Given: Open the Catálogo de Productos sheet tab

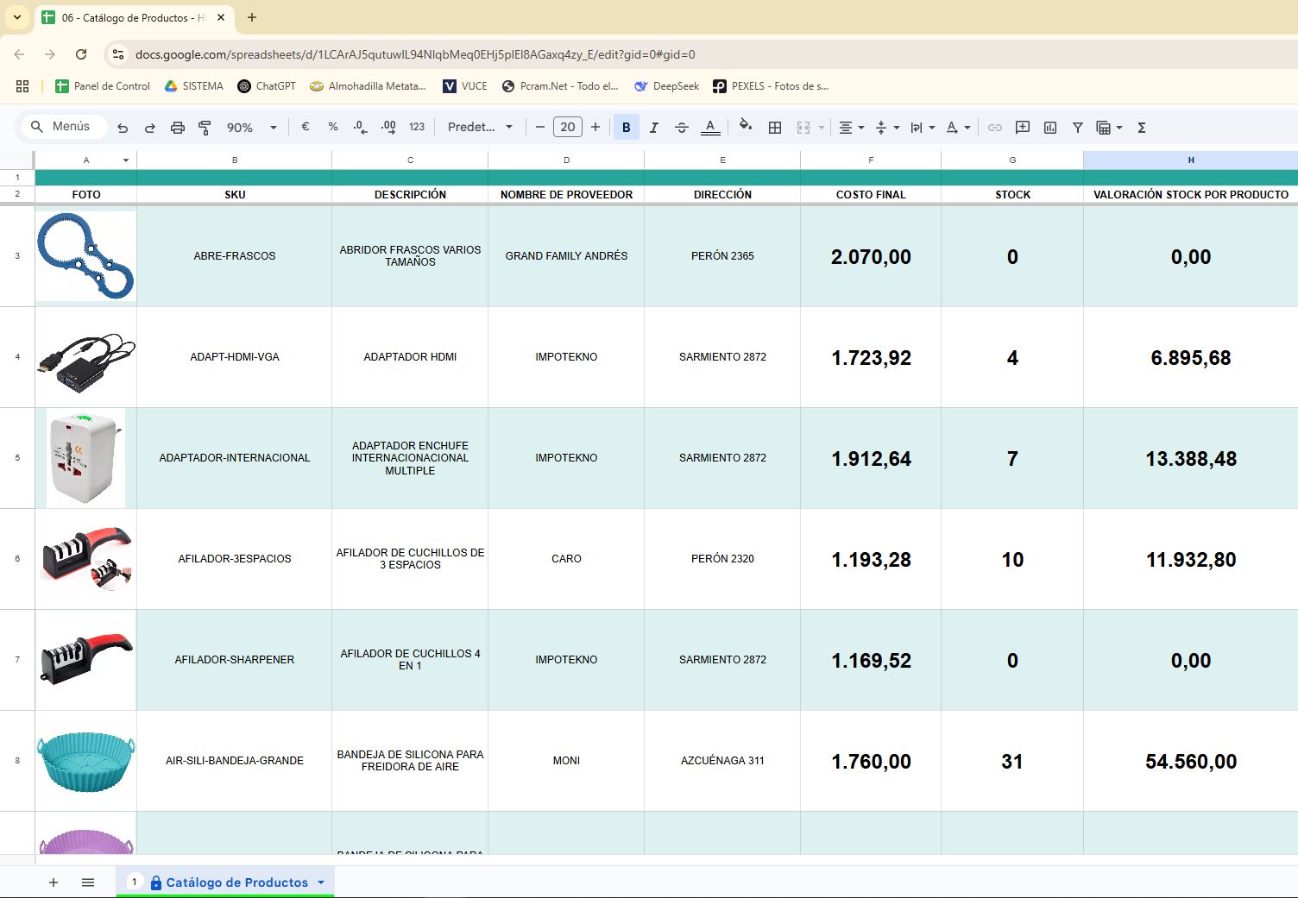Looking at the screenshot, I should point(236,882).
